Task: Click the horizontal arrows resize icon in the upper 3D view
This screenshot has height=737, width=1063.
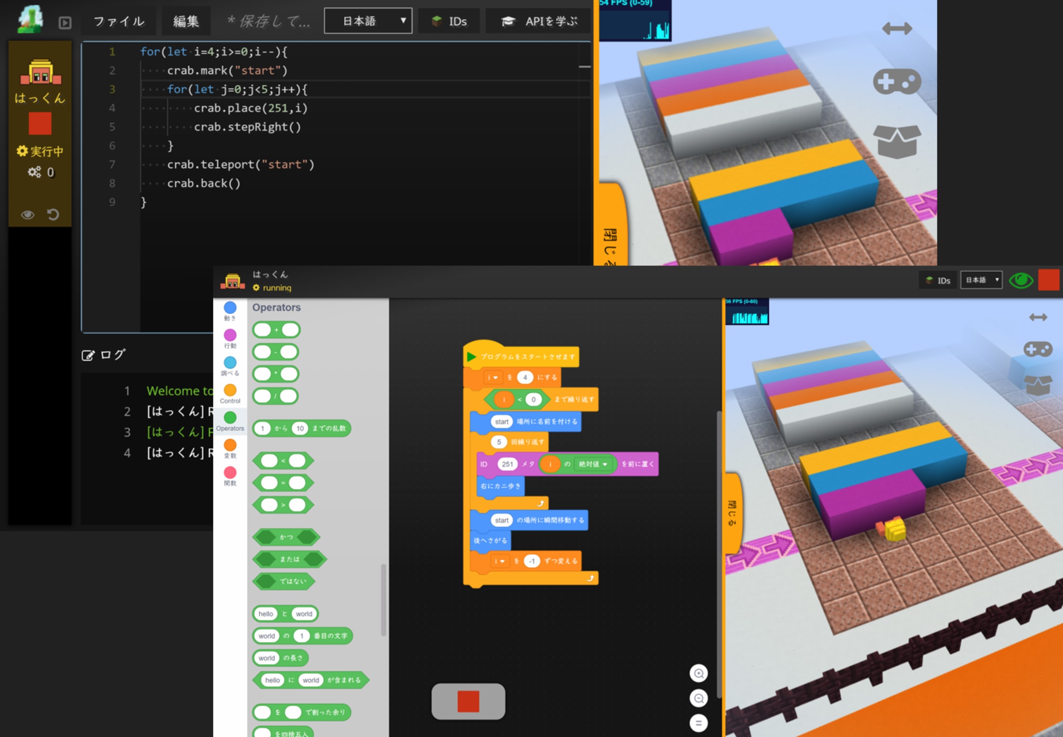Action: click(x=897, y=29)
